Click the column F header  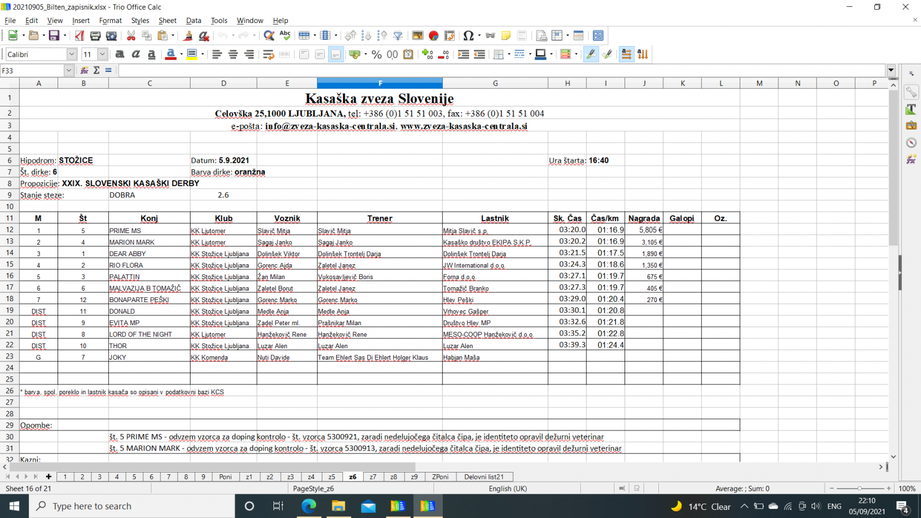[379, 83]
